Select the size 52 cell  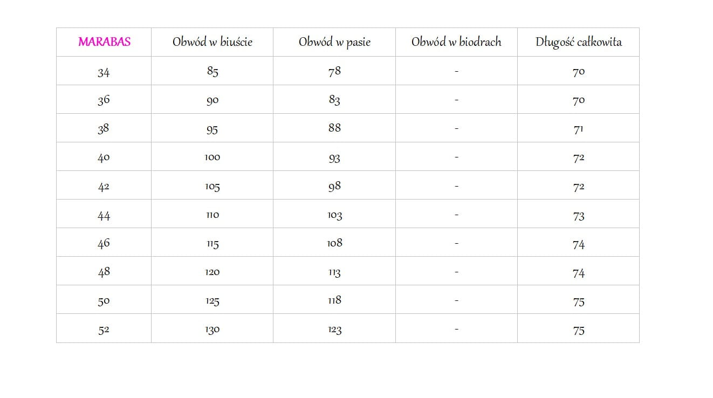104,330
